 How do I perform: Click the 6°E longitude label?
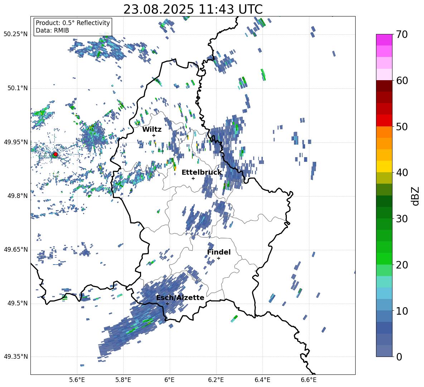[169, 380]
